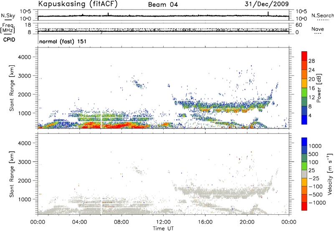The image size is (334, 231).
Task: Click the '28' tick on Power colorbar
Action: pyautogui.click(x=311, y=61)
